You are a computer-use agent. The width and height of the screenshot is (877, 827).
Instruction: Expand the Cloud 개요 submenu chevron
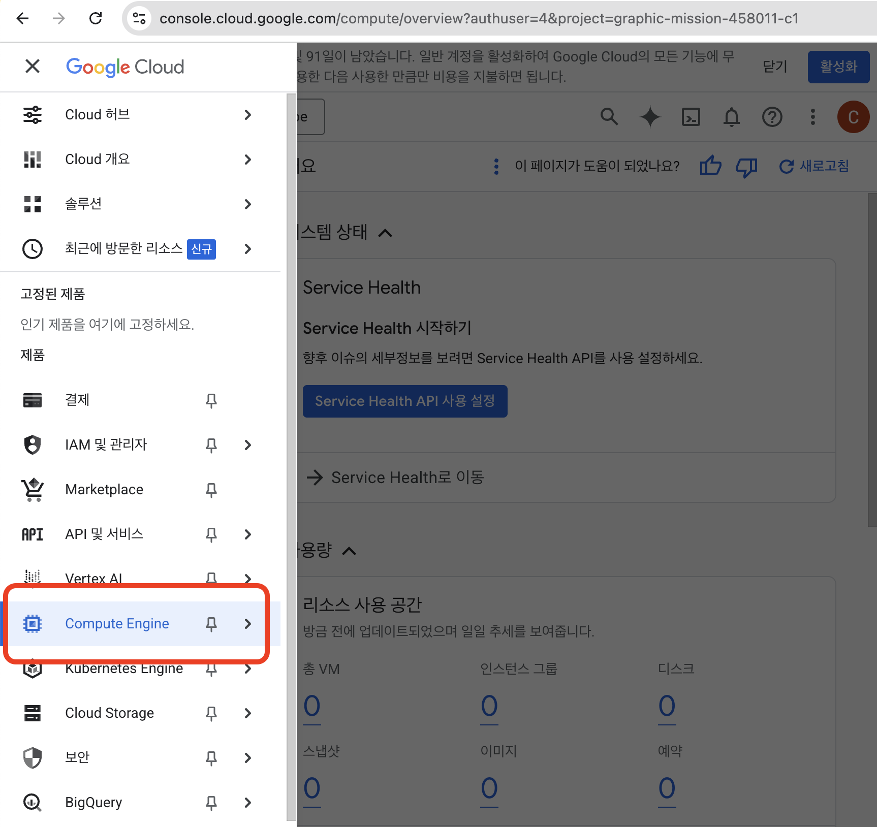coord(248,160)
